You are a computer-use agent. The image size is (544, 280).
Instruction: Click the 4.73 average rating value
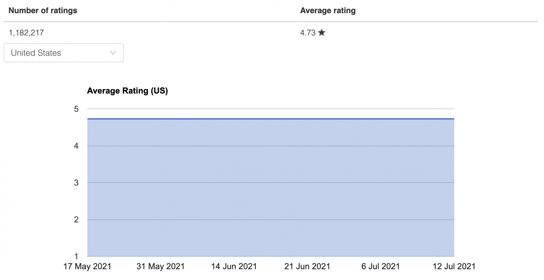(307, 33)
